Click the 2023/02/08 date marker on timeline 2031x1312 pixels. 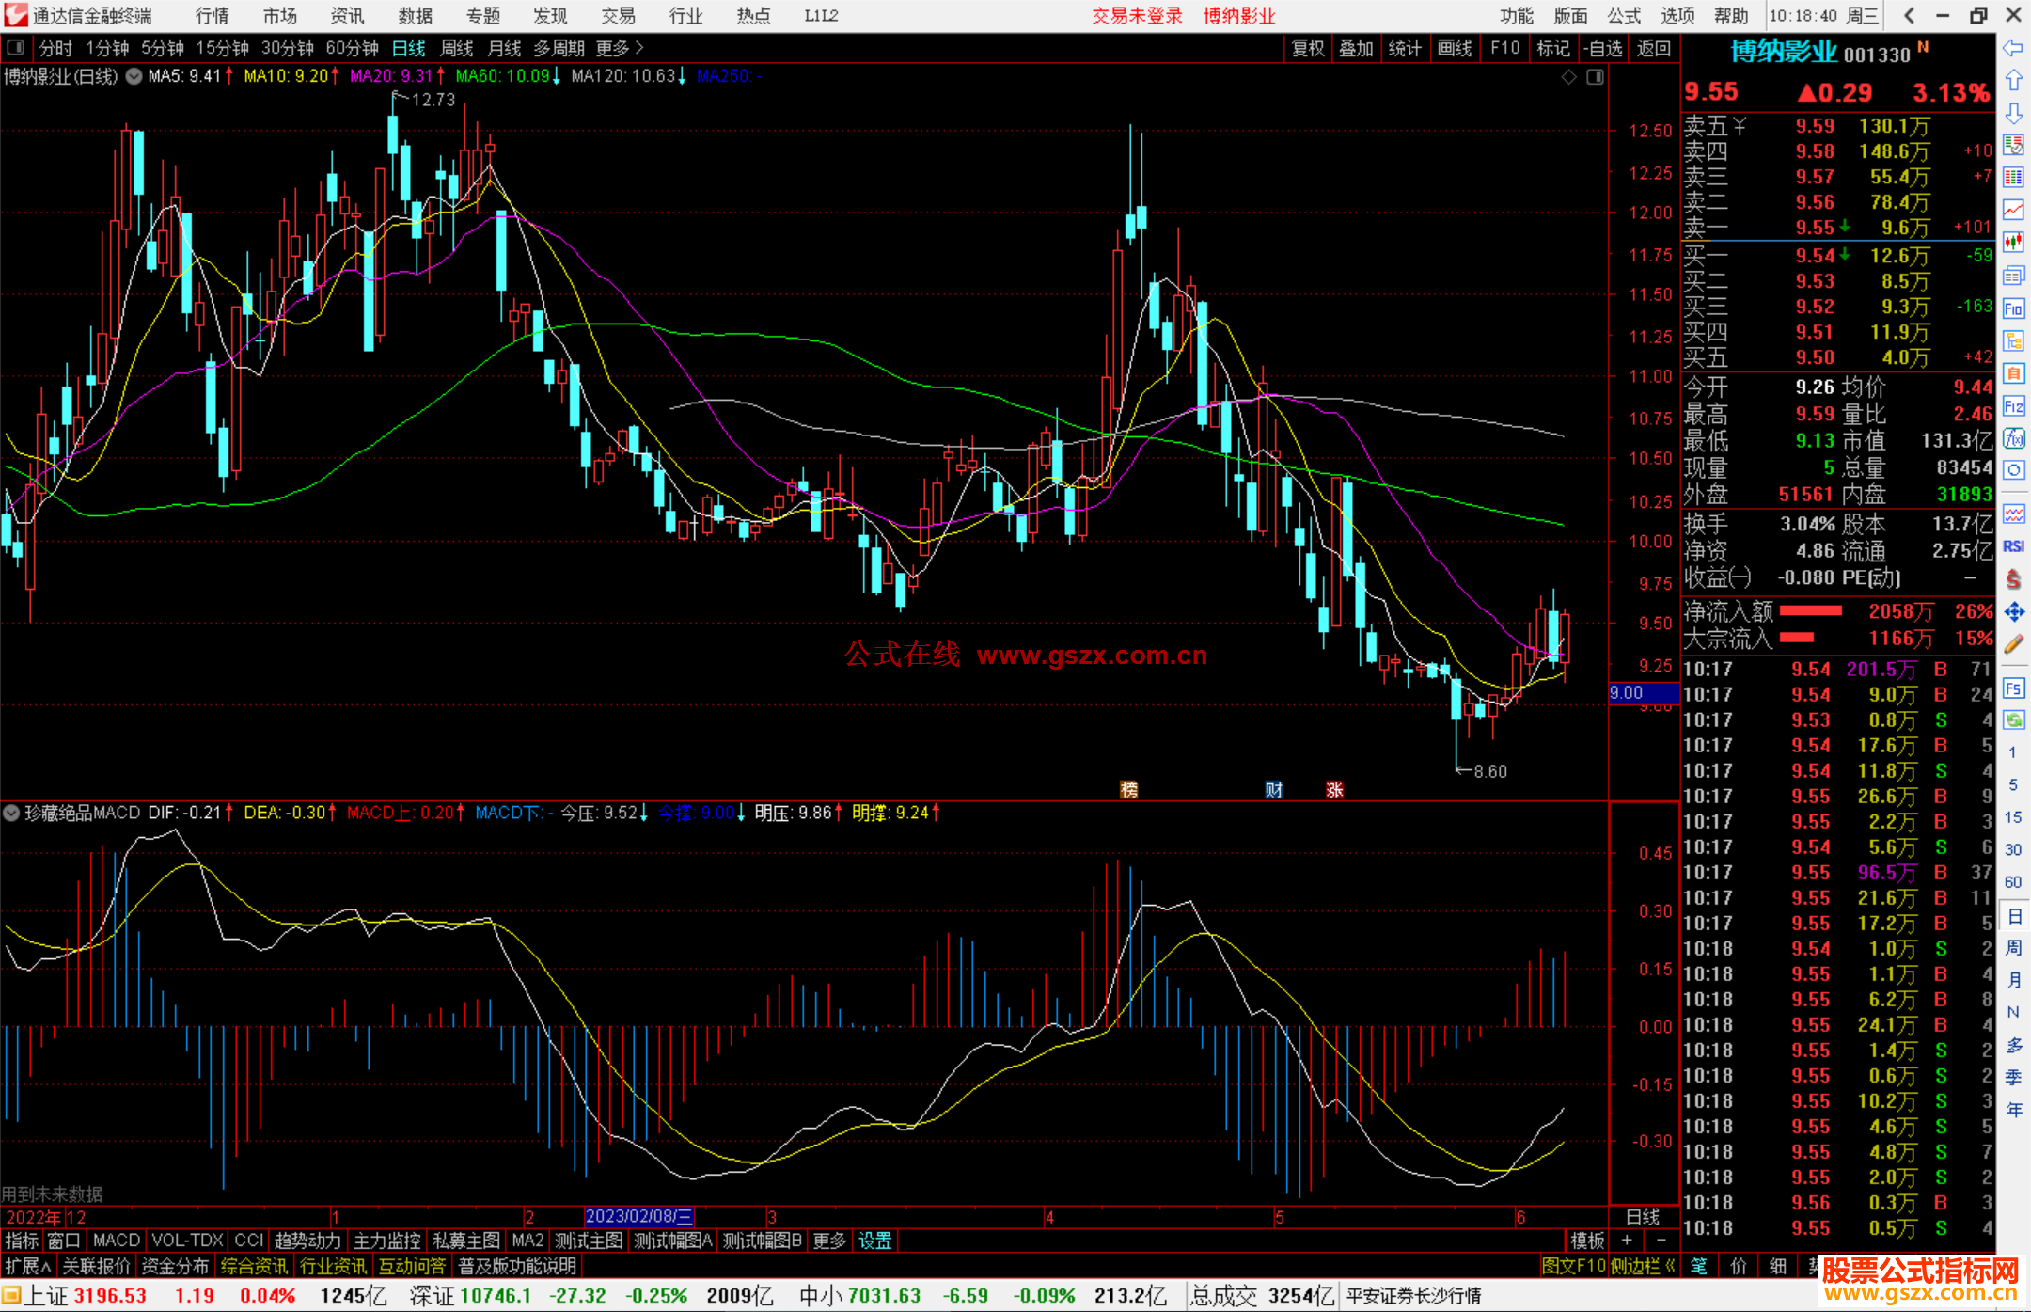(638, 1217)
